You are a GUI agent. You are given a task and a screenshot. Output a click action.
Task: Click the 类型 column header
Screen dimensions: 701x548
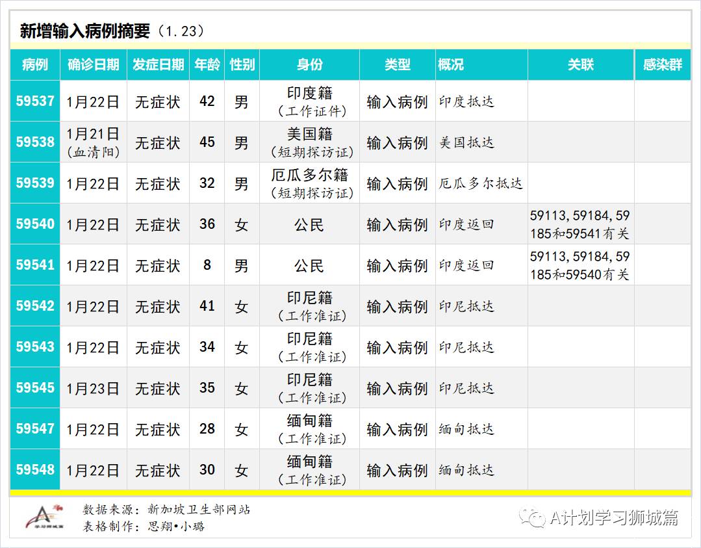coord(397,65)
